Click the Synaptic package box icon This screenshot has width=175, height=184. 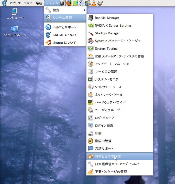pos(91,41)
